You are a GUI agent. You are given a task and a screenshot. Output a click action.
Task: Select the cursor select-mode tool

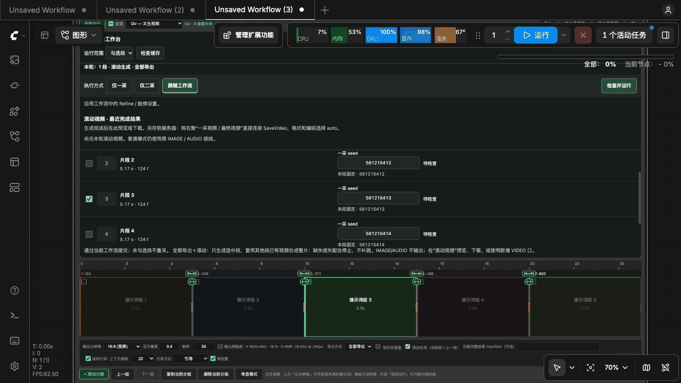(557, 368)
